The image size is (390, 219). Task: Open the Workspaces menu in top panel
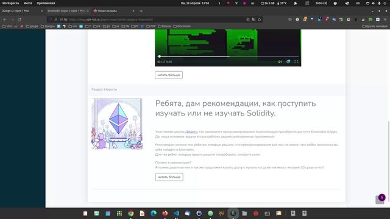pos(10,3)
